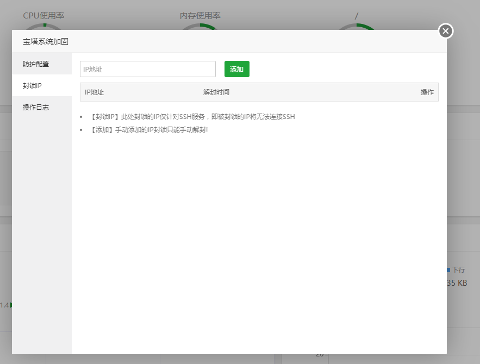Click the CPU使用率 label in background
The width and height of the screenshot is (480, 364).
[43, 16]
